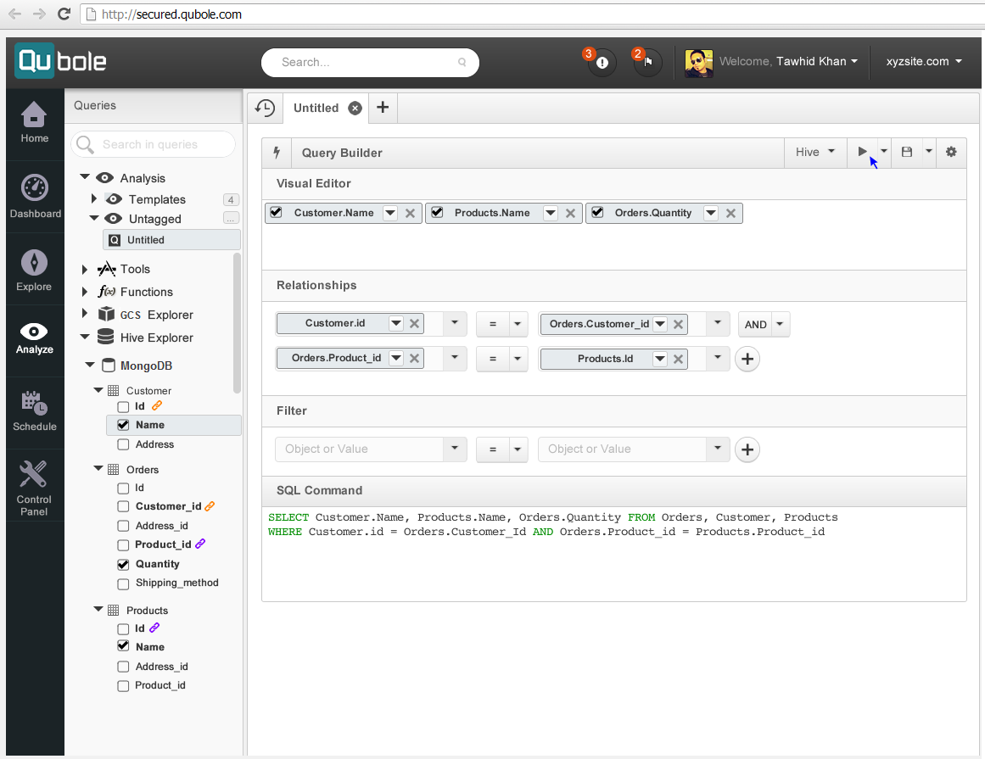Add a new query tab
The height and width of the screenshot is (759, 985).
(383, 108)
